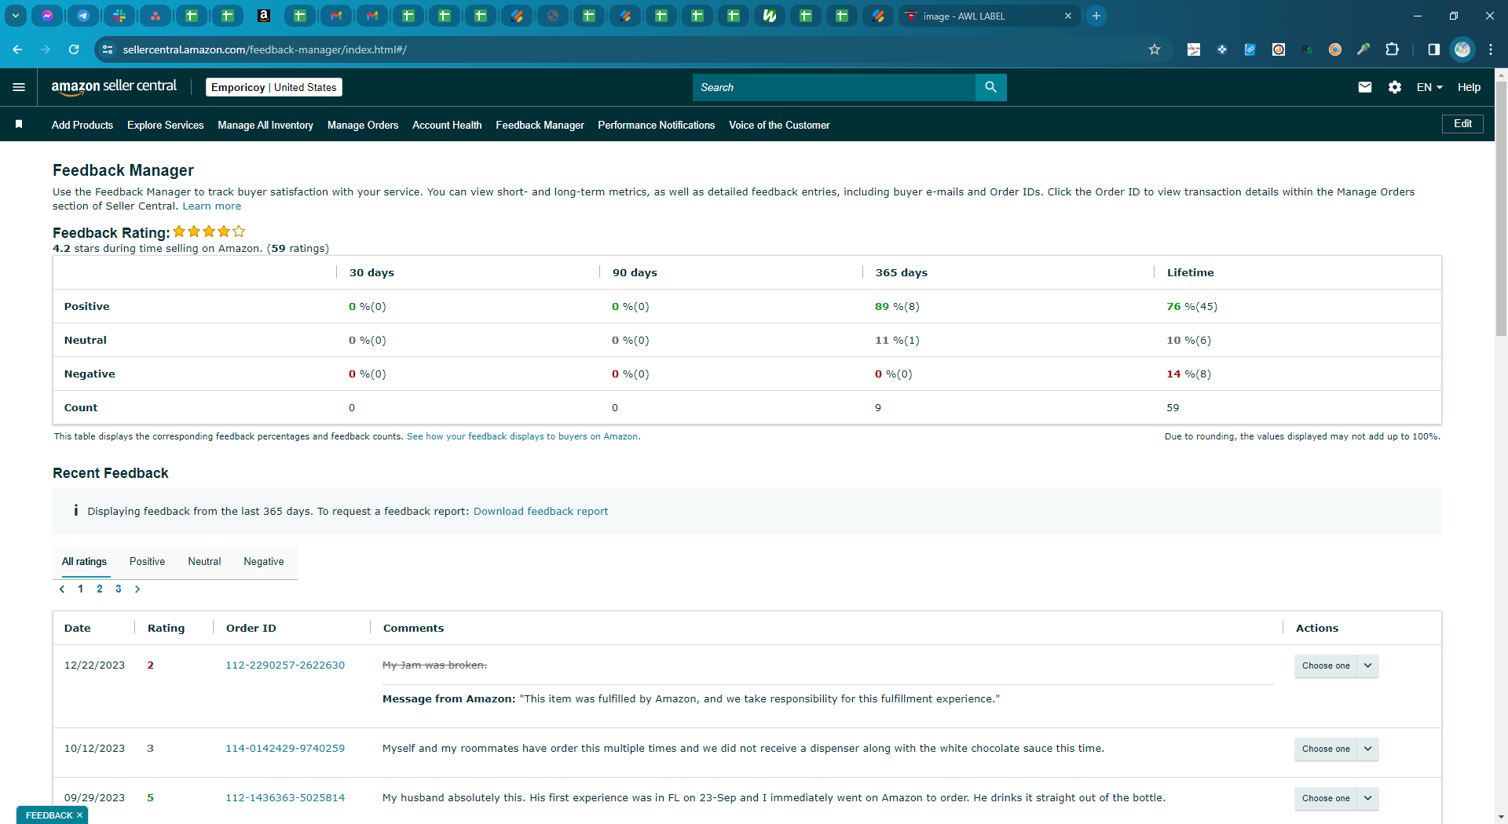Open 'Choose one' for the 09/29/2023 feedback
1508x824 pixels.
[1336, 798]
